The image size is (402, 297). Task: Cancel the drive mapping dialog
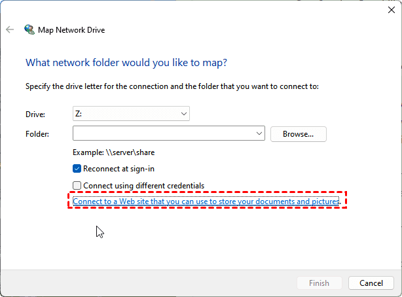point(371,283)
